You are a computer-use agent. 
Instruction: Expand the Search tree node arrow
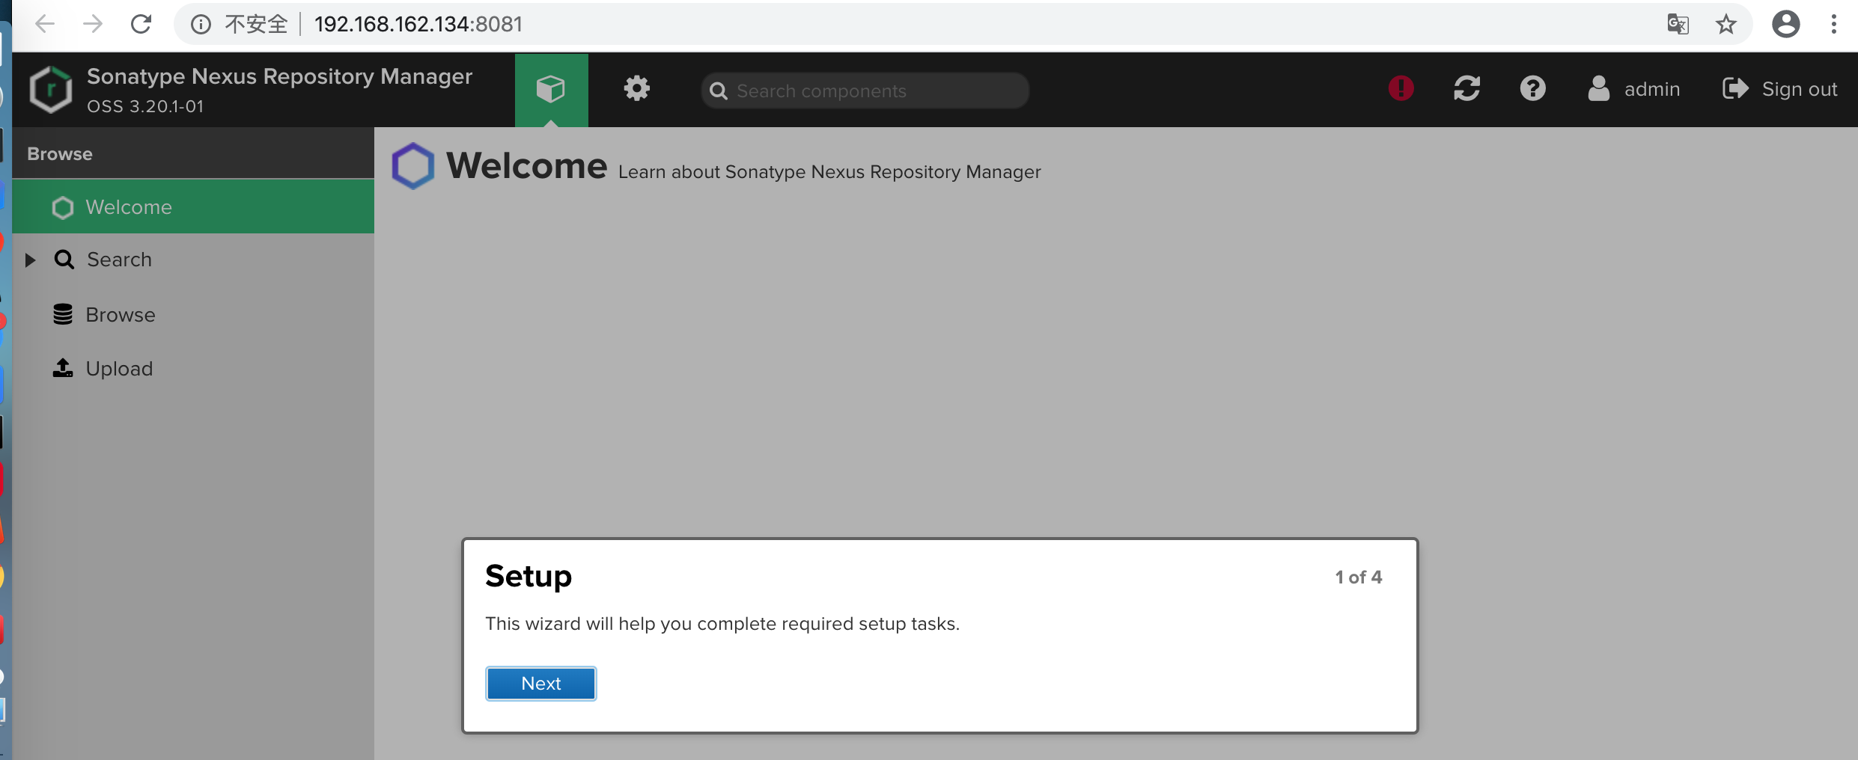pos(30,260)
